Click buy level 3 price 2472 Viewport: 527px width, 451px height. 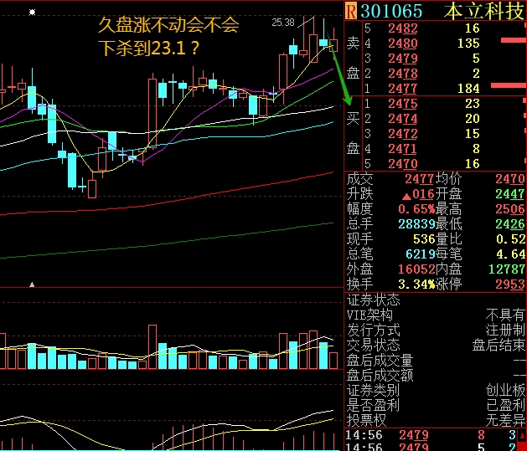click(403, 134)
